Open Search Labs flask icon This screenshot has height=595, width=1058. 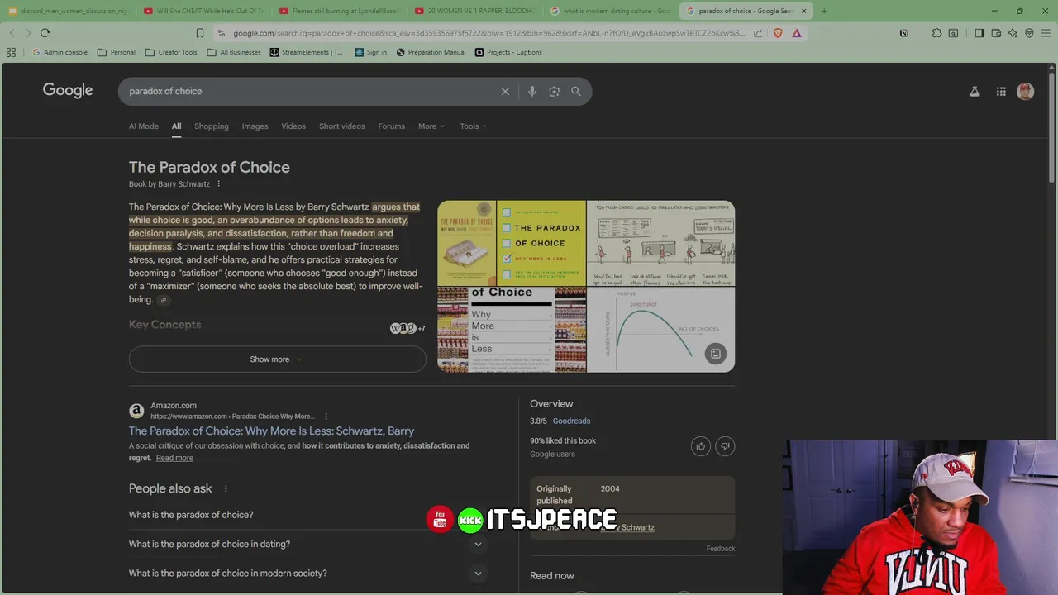coord(975,92)
